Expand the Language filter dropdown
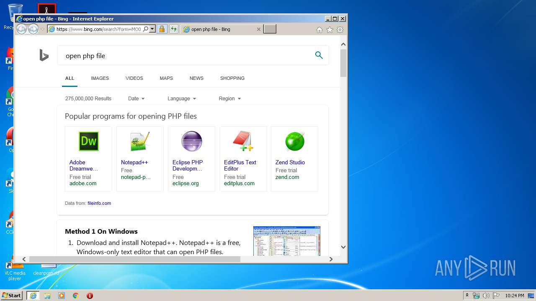Image resolution: width=536 pixels, height=301 pixels. point(182,99)
